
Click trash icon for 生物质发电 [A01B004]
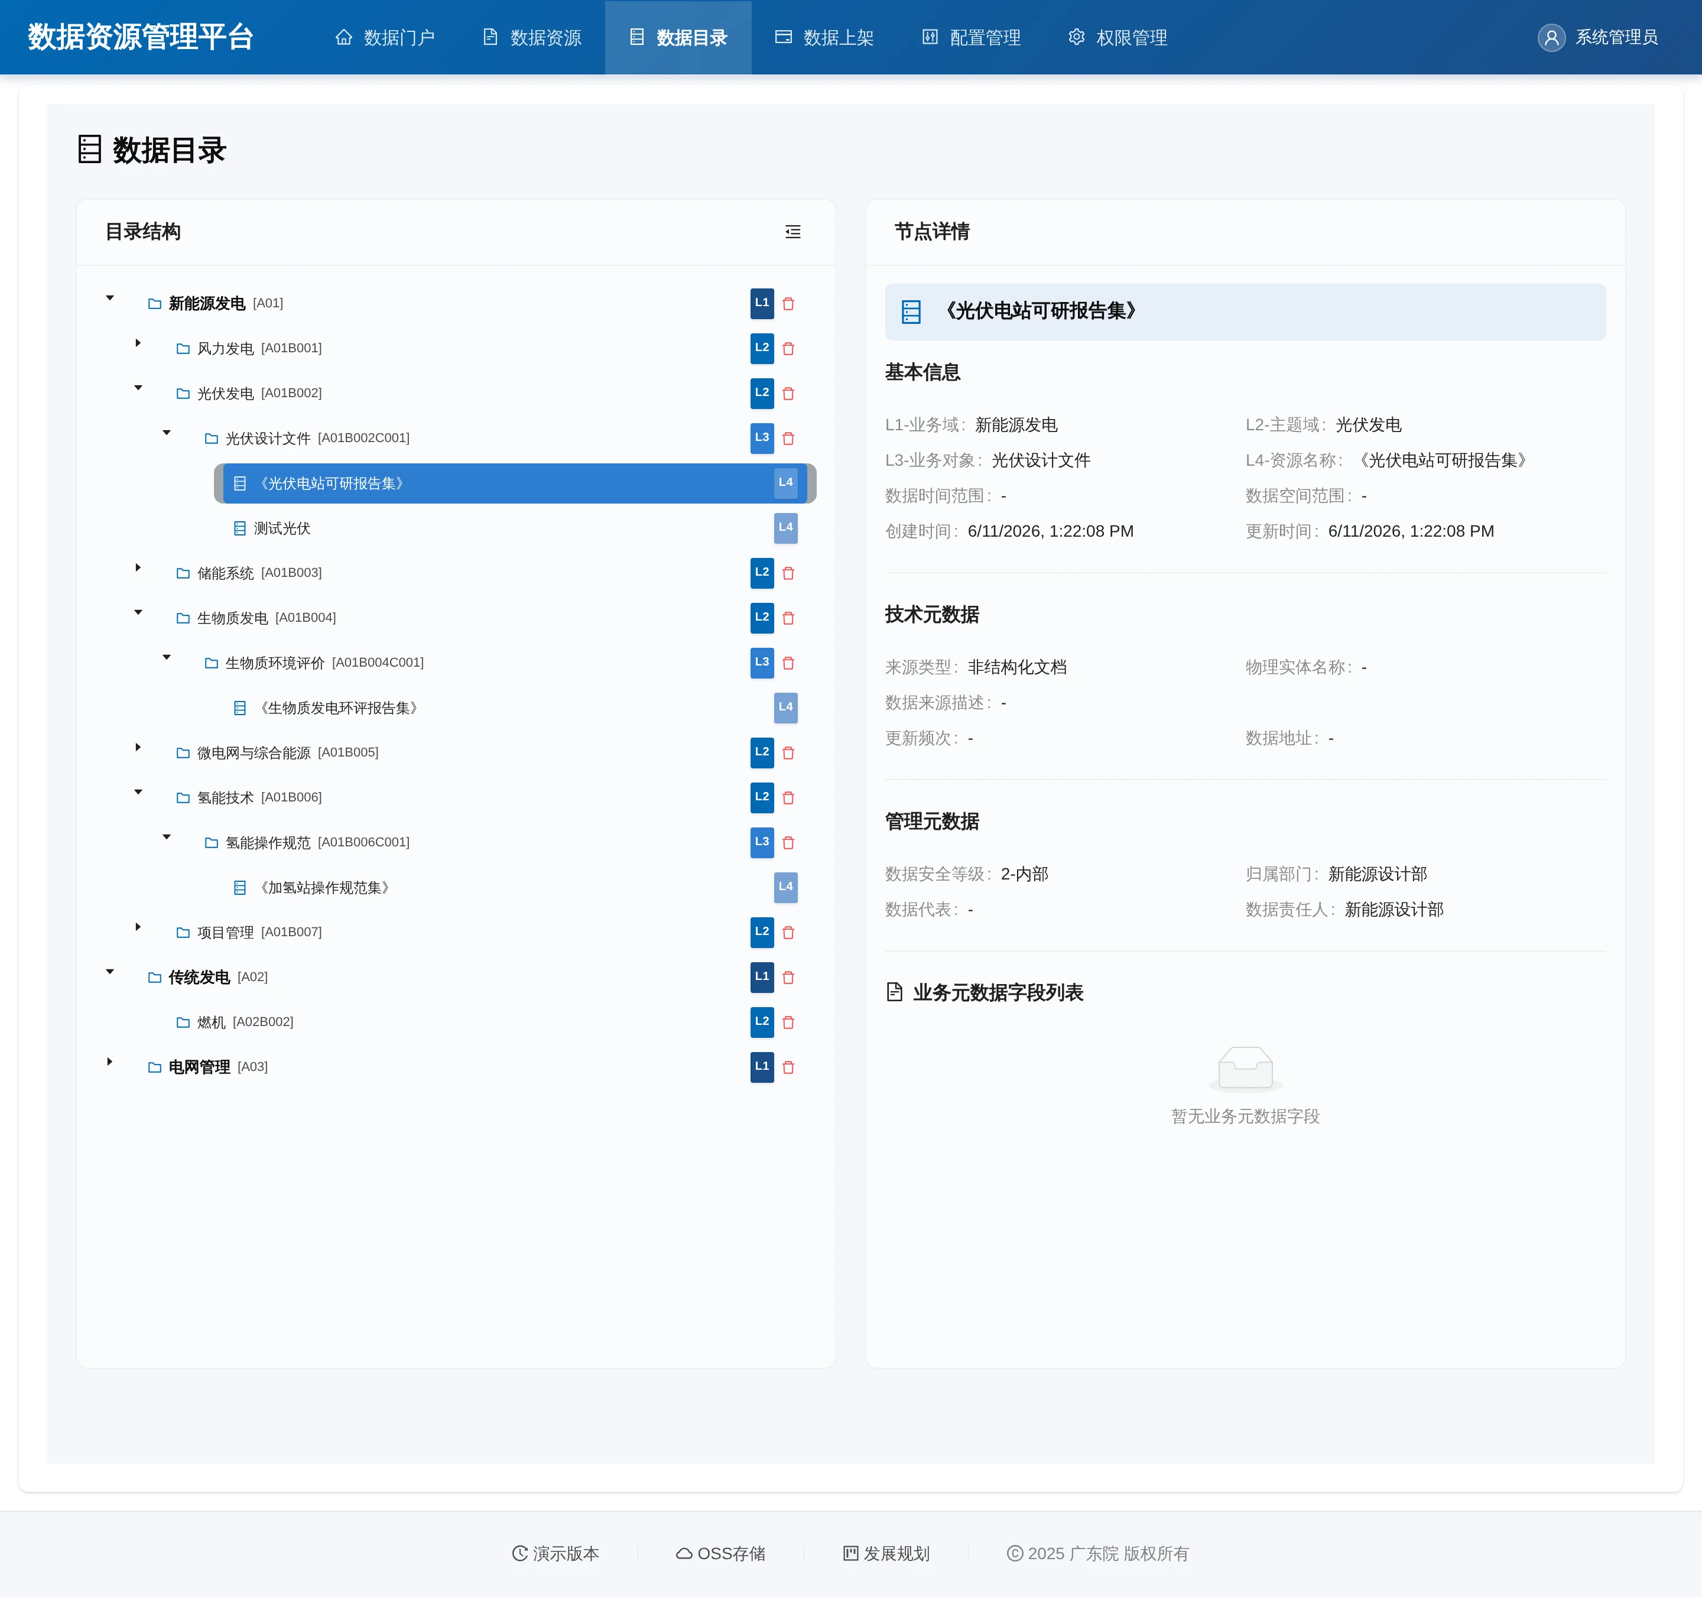point(788,618)
